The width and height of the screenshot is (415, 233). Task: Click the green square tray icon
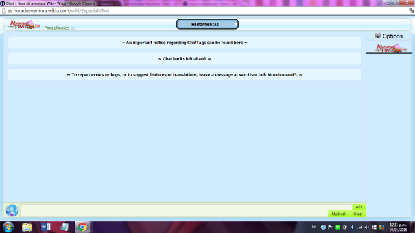pyautogui.click(x=338, y=227)
